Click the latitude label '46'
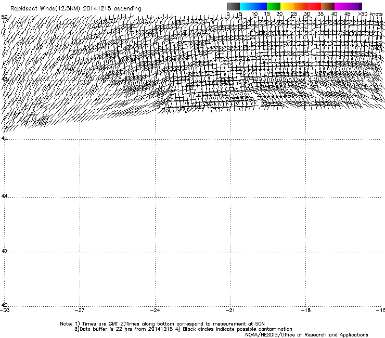 [x=4, y=138]
